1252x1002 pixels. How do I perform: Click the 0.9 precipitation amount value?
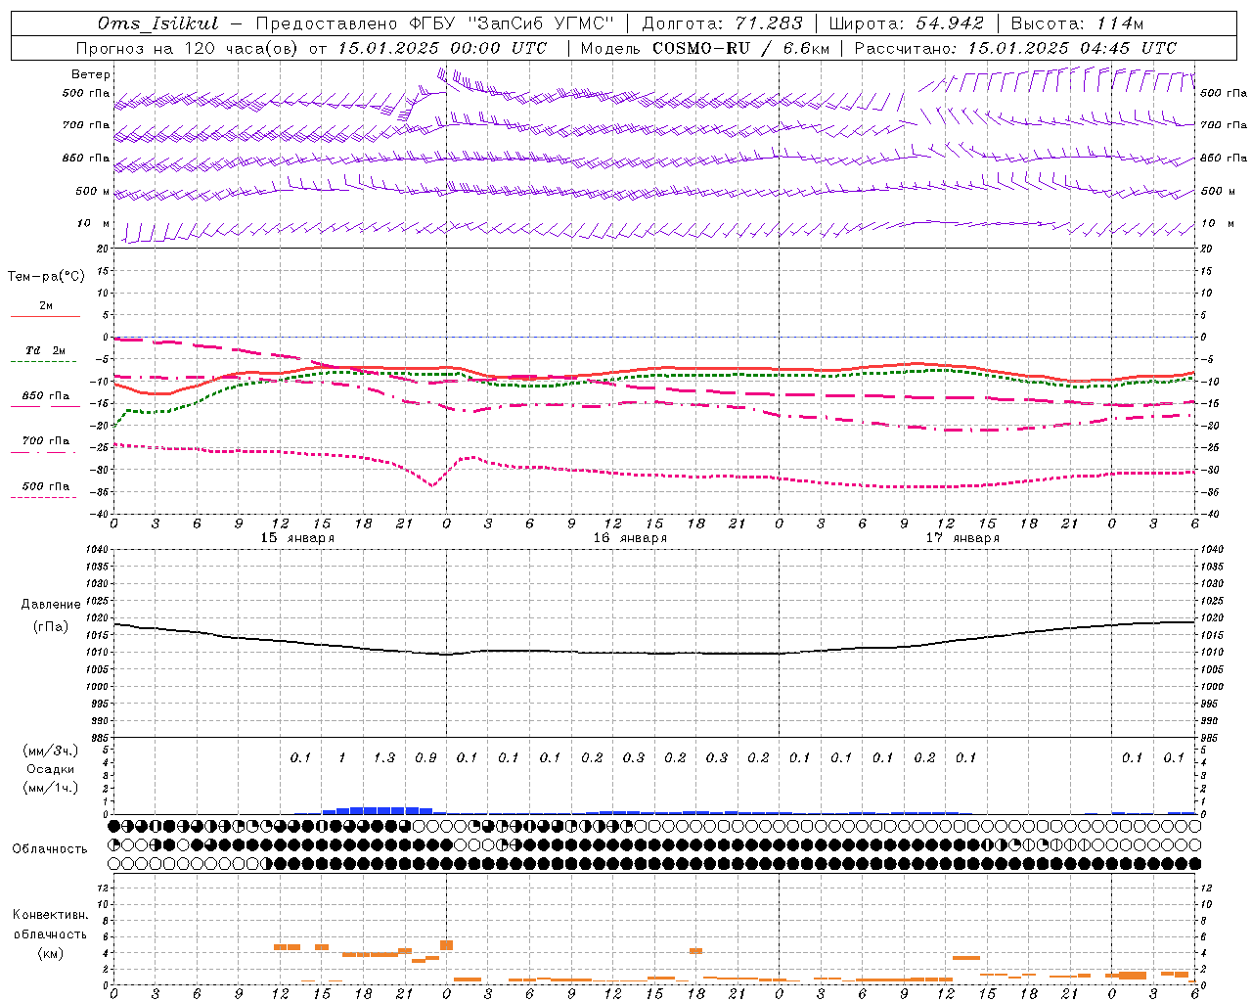(x=425, y=757)
